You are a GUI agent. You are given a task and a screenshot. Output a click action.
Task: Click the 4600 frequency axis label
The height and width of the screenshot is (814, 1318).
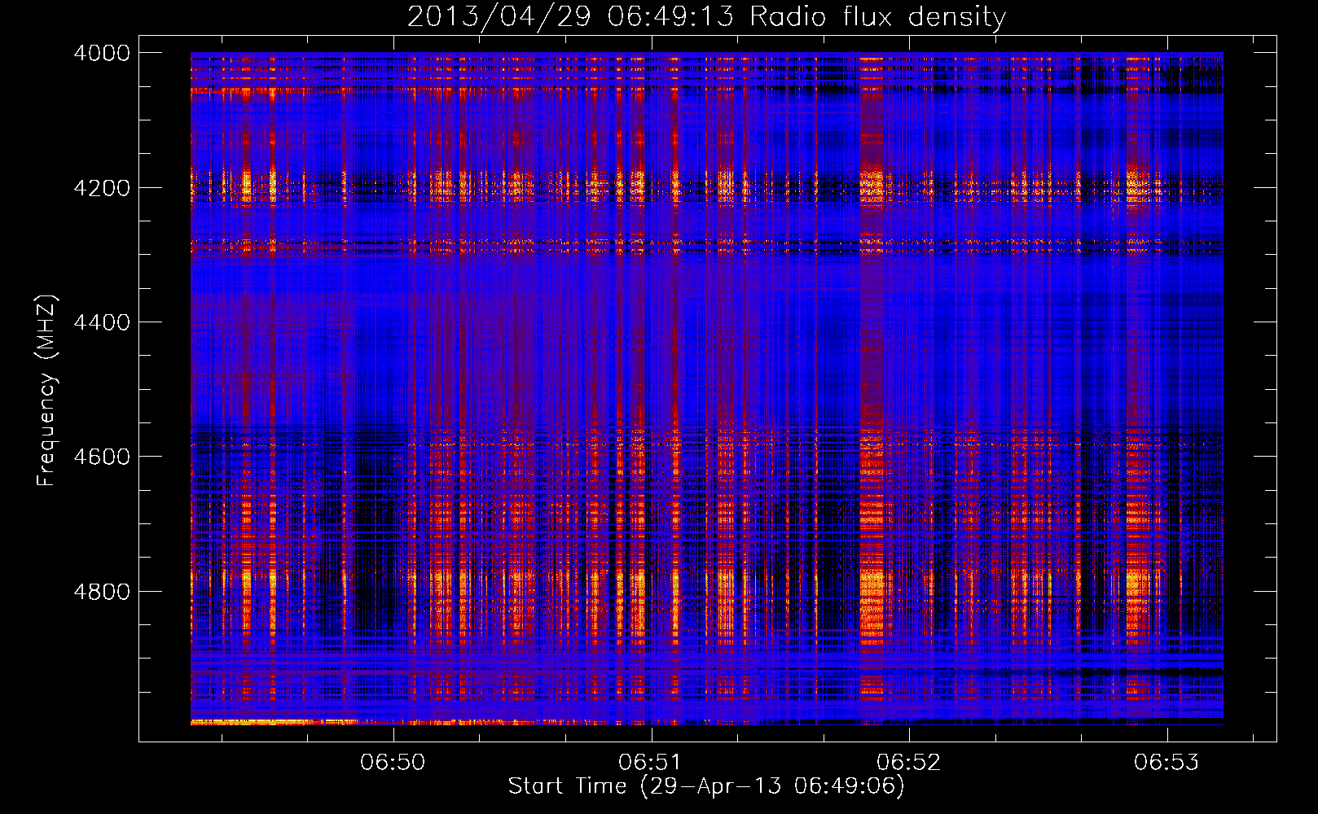click(102, 457)
